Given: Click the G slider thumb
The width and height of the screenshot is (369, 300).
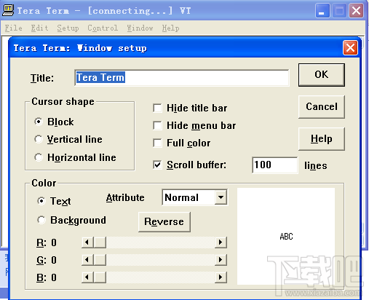Looking at the screenshot, I should 100,260.
